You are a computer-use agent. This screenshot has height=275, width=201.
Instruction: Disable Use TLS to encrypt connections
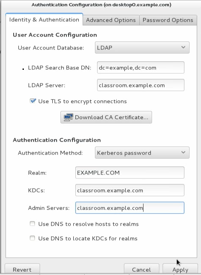point(33,101)
